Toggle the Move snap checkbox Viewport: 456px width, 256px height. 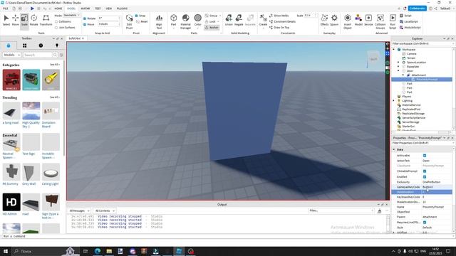(85, 24)
